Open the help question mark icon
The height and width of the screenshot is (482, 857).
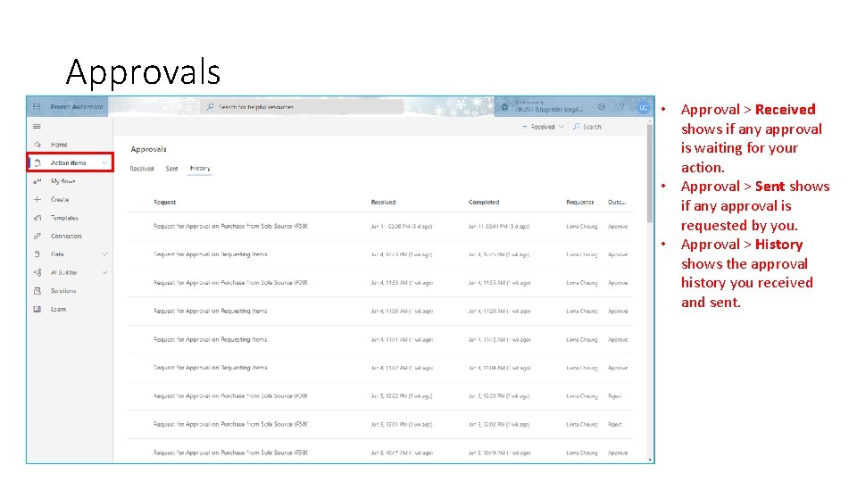(x=621, y=106)
